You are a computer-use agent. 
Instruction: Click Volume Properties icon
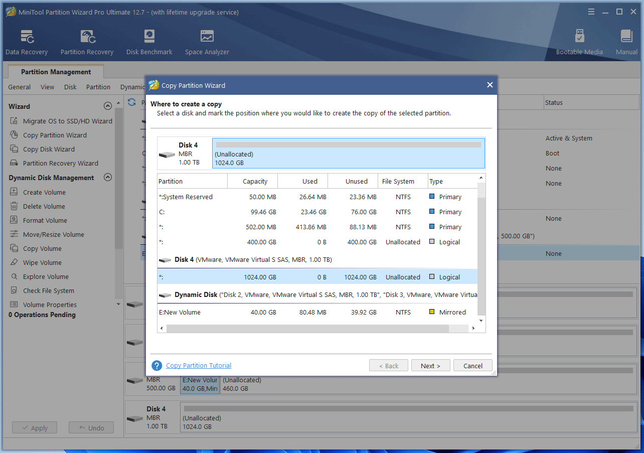[x=14, y=305]
